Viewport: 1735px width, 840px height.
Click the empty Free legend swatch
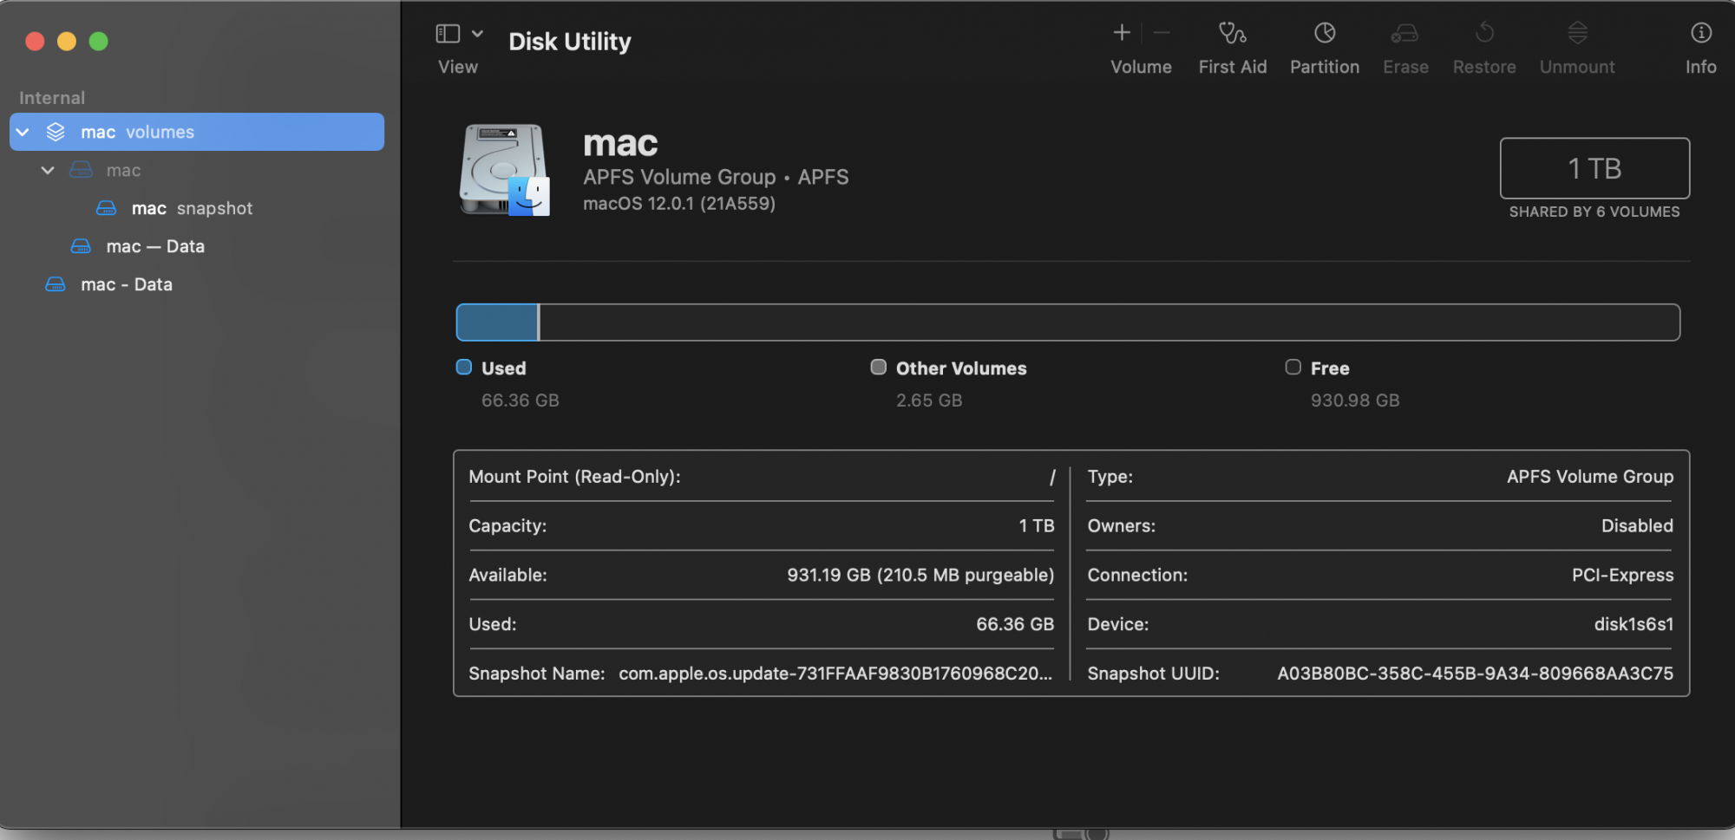click(1293, 368)
